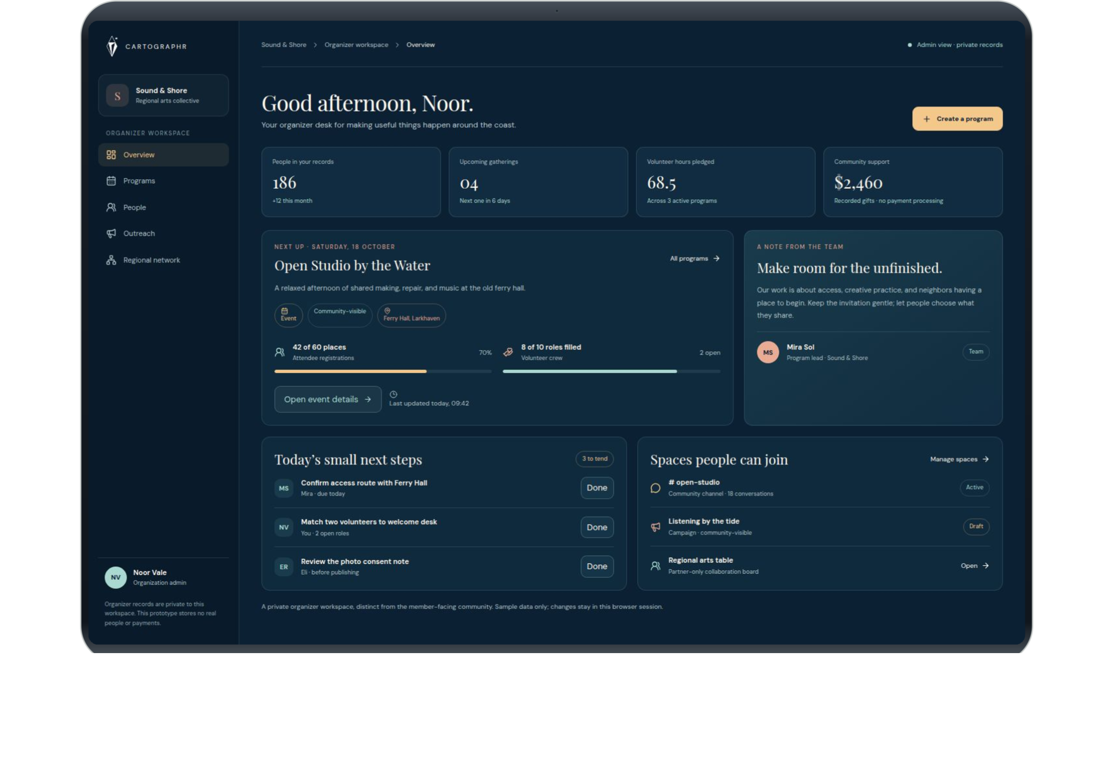Click the people icon for Regional arts table
The width and height of the screenshot is (1113, 759).
(656, 566)
